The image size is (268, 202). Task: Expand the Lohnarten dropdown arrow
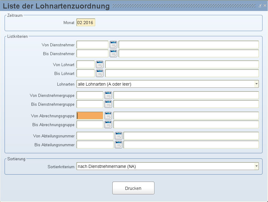click(x=256, y=84)
